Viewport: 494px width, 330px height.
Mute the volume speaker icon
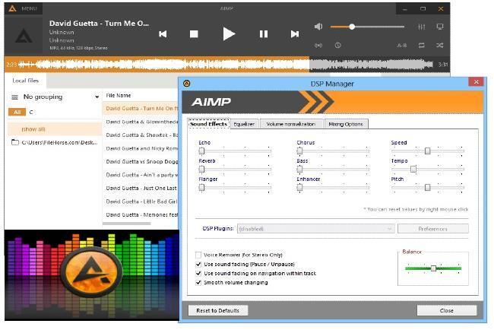(318, 27)
